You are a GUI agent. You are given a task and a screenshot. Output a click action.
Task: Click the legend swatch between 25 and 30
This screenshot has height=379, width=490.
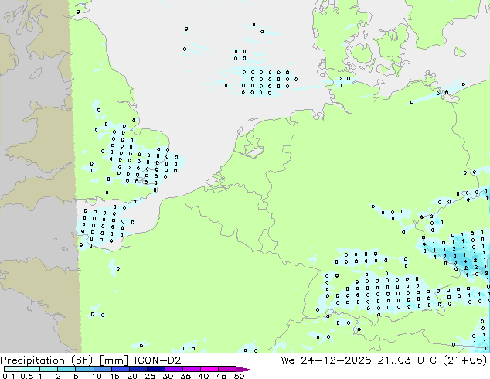coord(155,369)
